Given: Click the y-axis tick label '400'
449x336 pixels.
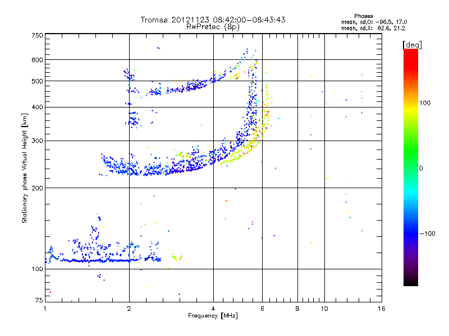Looking at the screenshot, I should tap(37, 108).
